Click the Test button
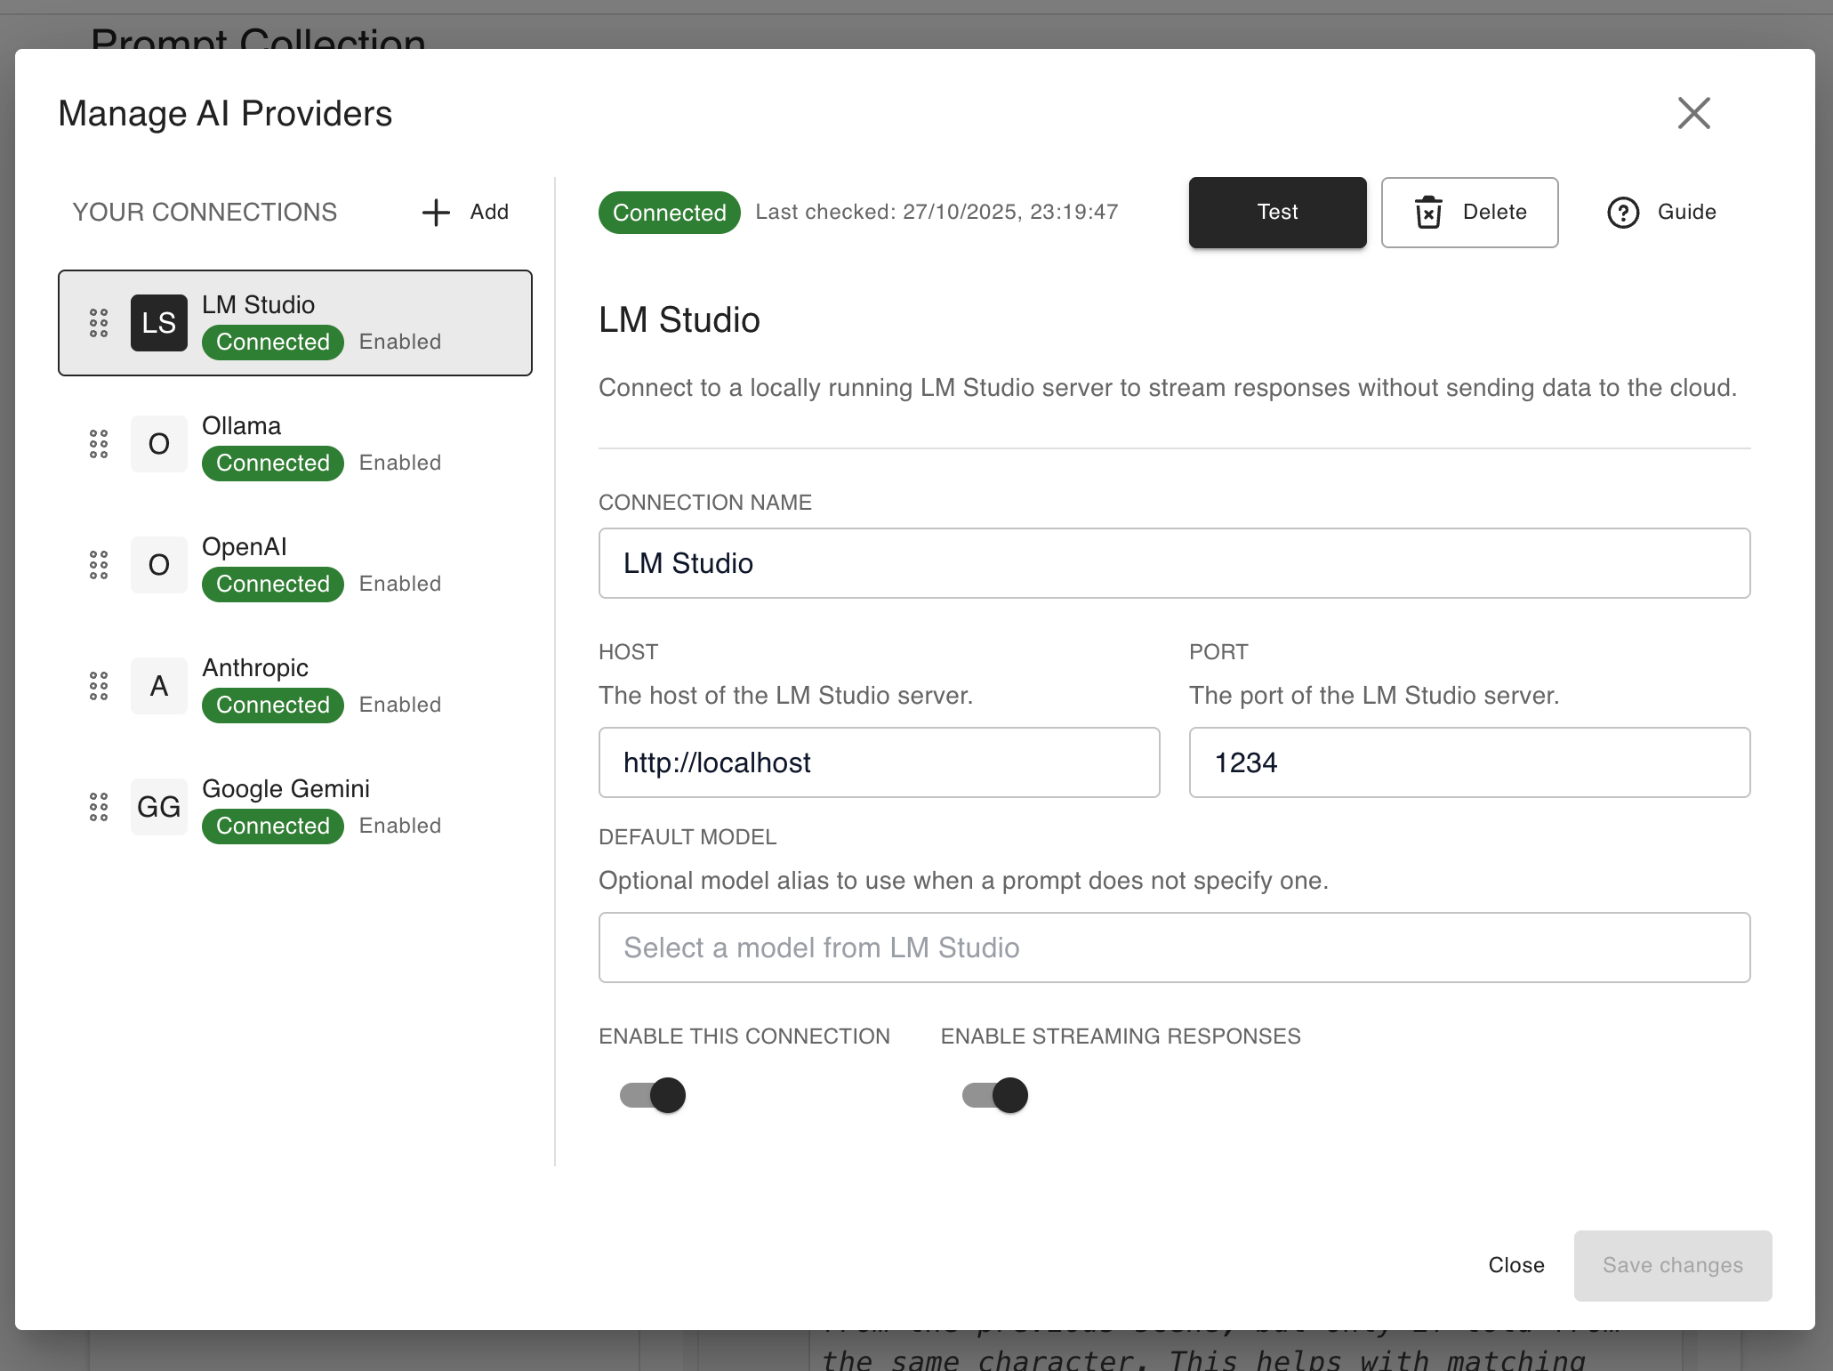Image resolution: width=1833 pixels, height=1371 pixels. tap(1277, 212)
